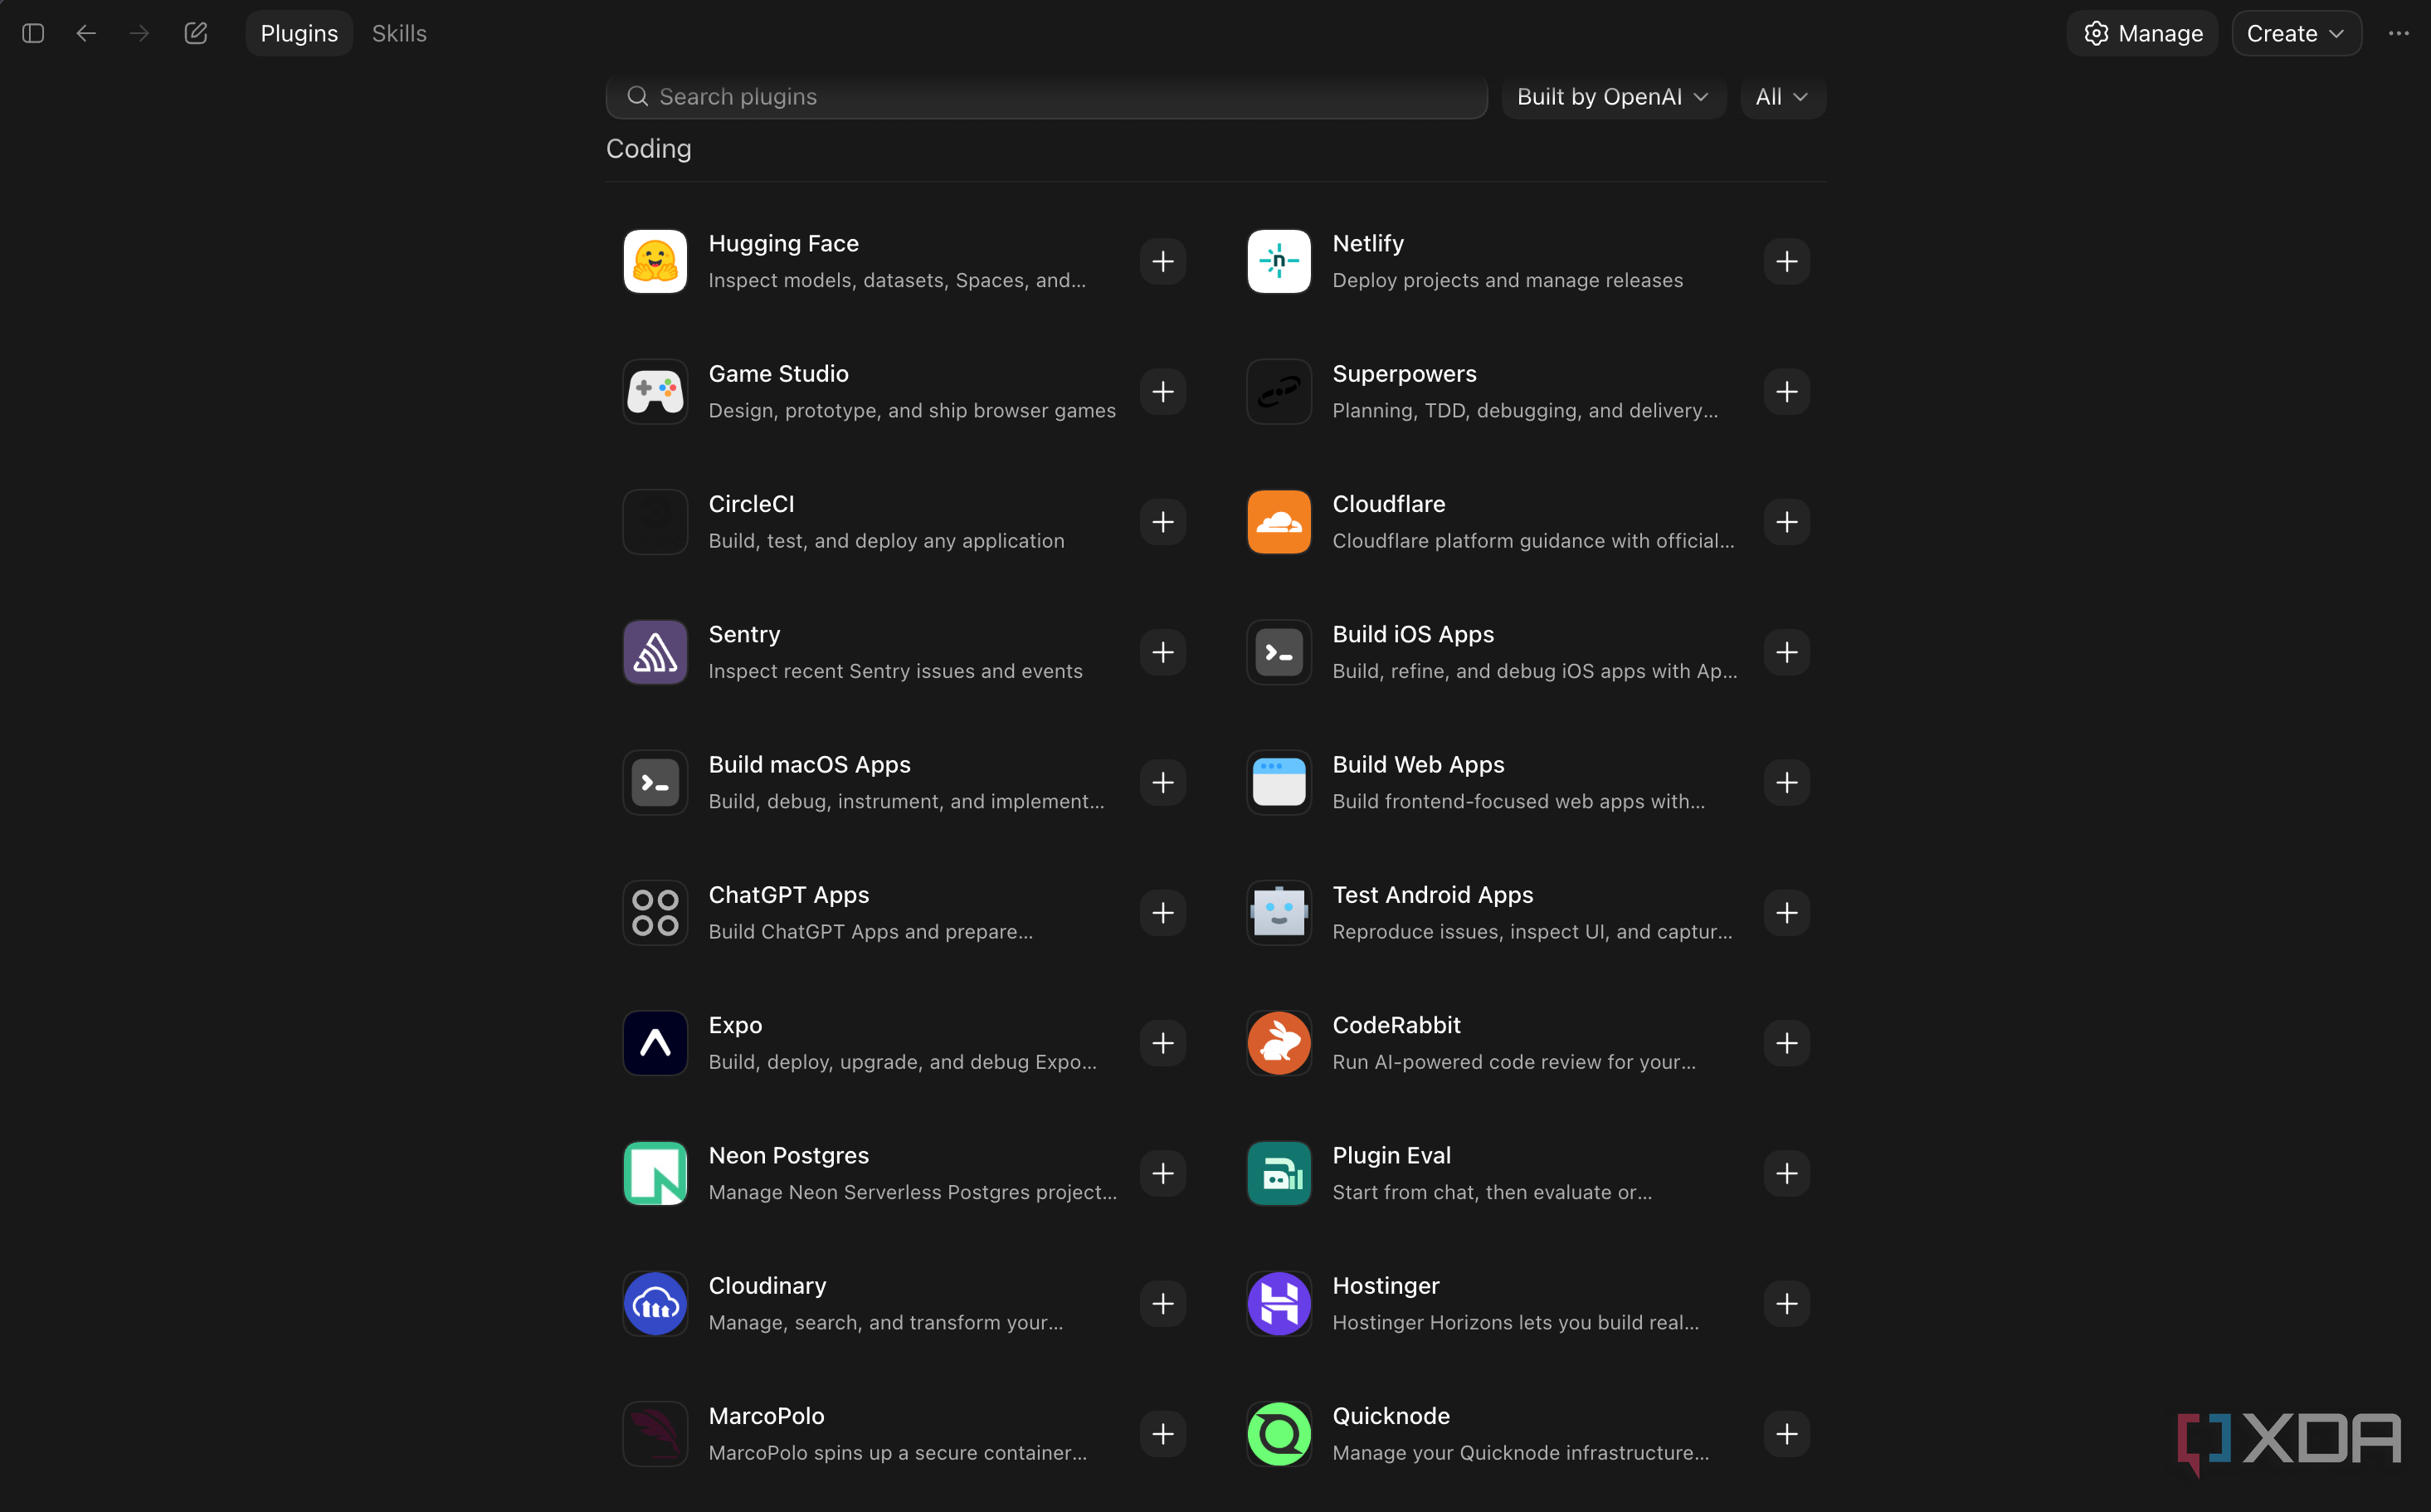Open the Manage settings button
The image size is (2431, 1512).
2142,33
